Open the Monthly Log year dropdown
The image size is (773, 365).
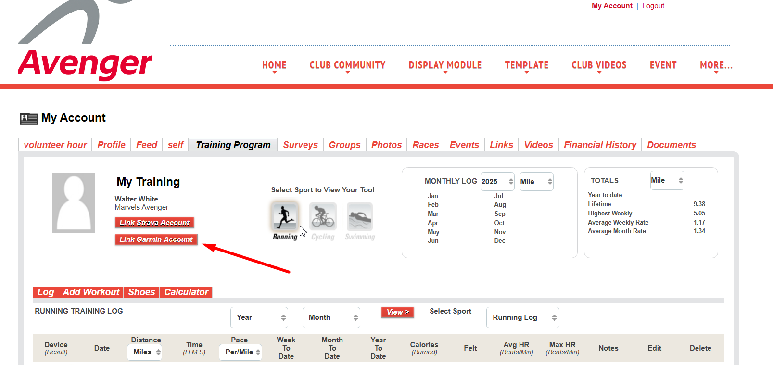497,182
